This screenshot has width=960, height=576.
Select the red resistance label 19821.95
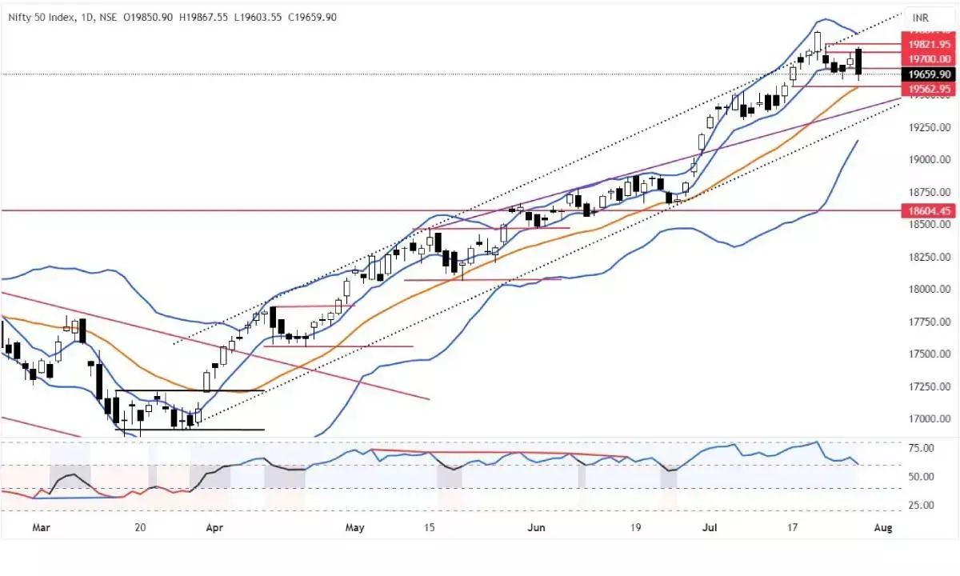[930, 46]
